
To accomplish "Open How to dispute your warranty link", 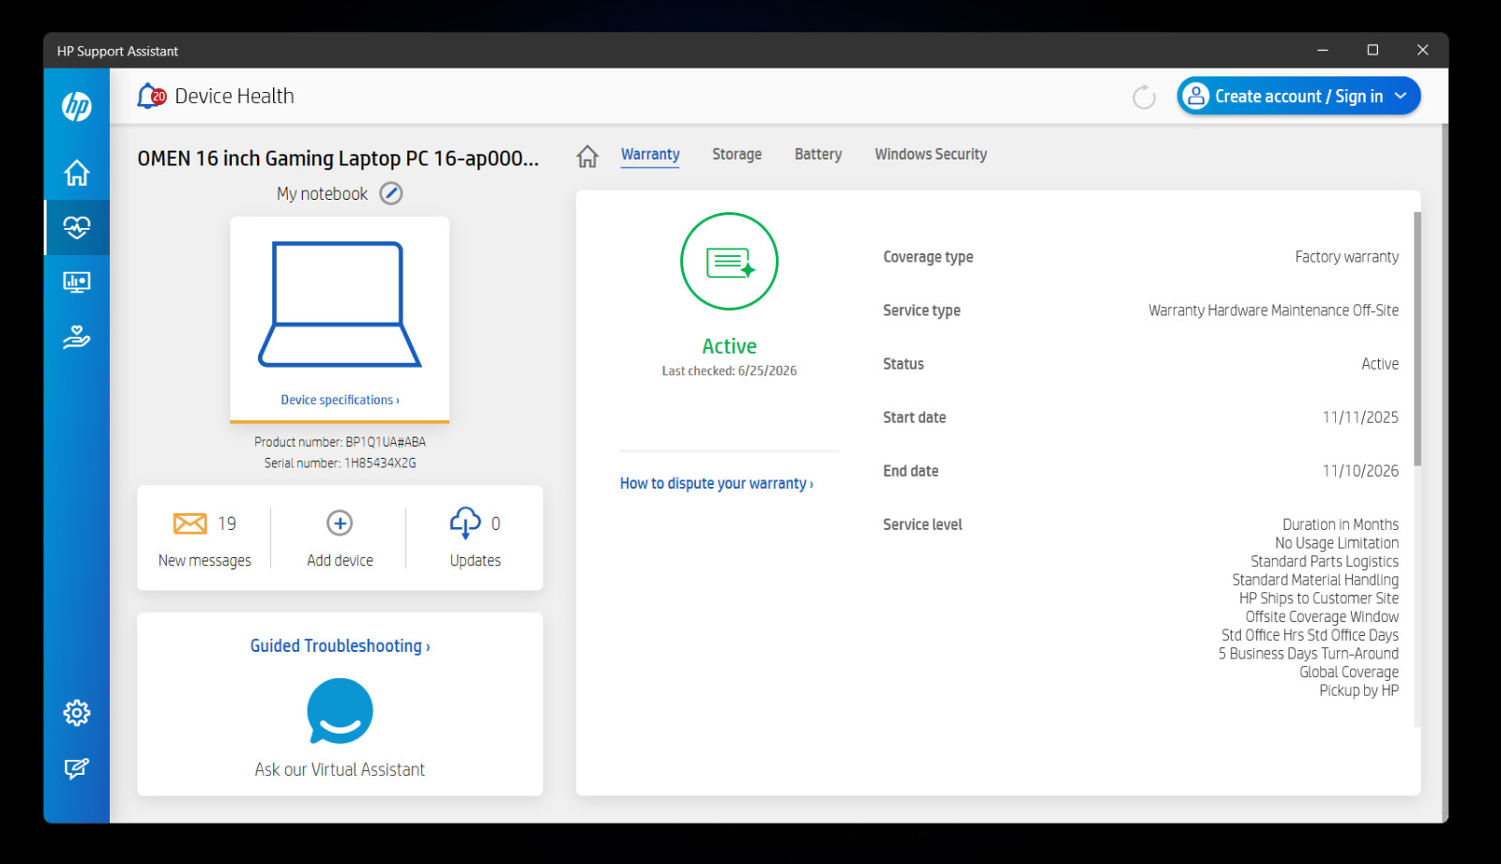I will (x=717, y=484).
